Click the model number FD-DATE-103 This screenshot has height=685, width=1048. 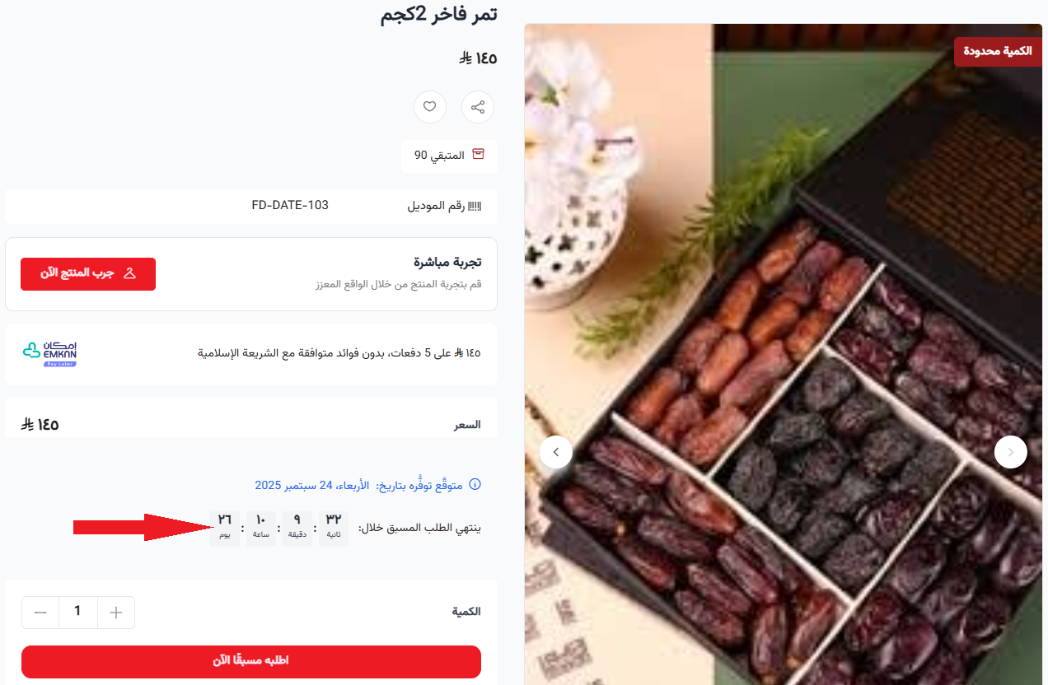coord(290,205)
